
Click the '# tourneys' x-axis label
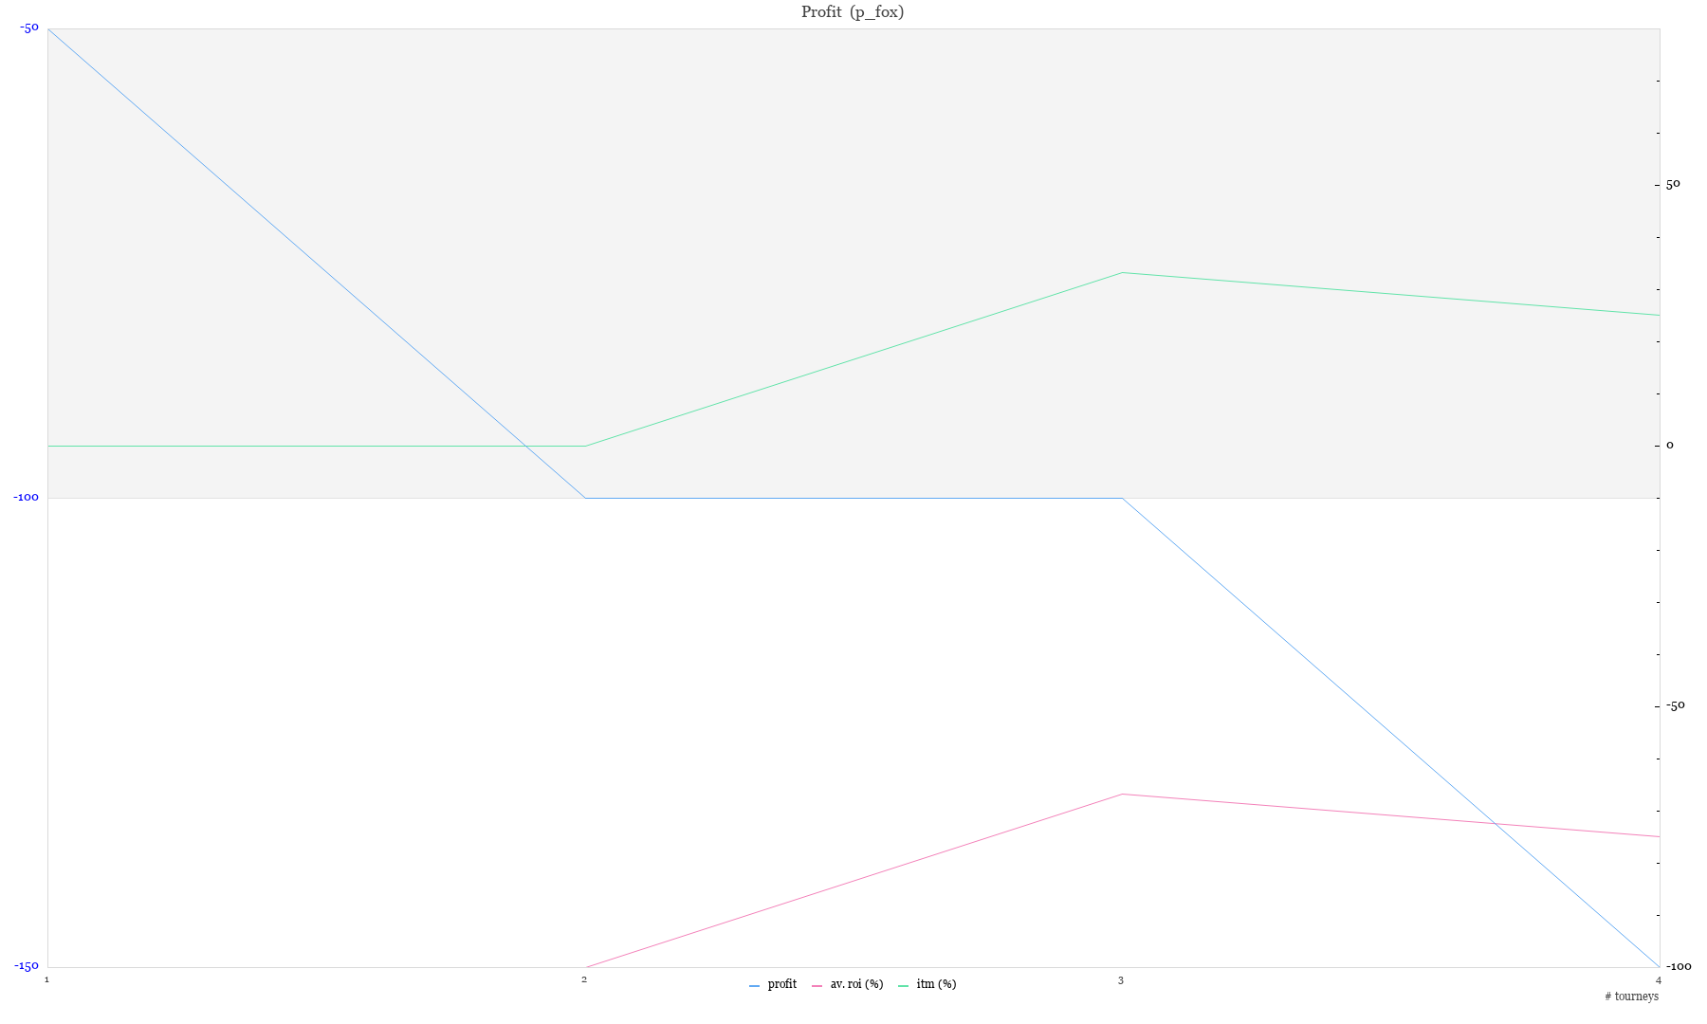pyautogui.click(x=1631, y=997)
